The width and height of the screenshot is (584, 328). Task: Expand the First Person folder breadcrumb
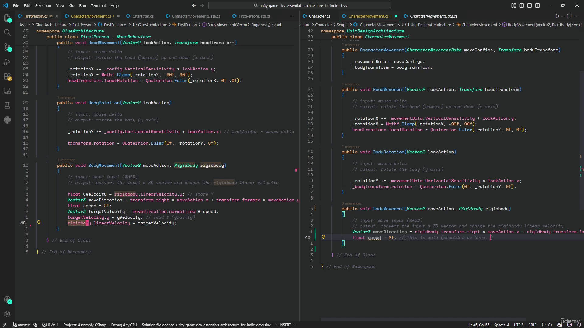tap(82, 25)
